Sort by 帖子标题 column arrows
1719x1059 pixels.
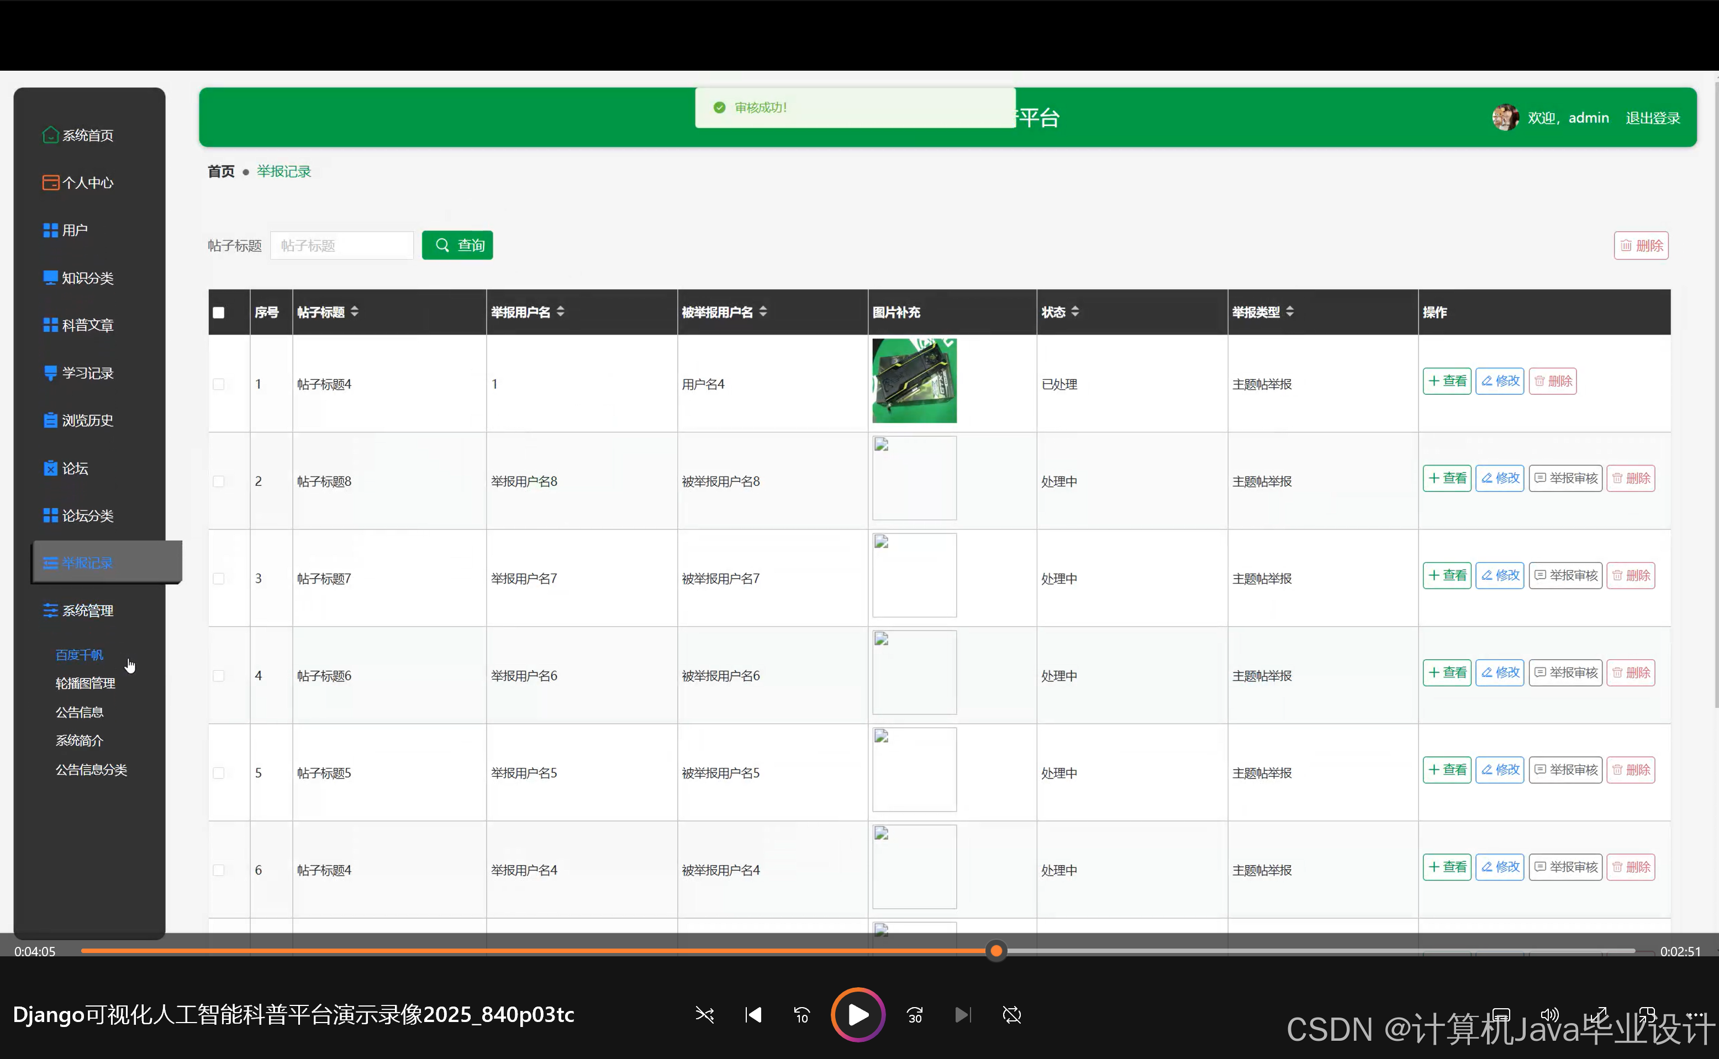355,311
